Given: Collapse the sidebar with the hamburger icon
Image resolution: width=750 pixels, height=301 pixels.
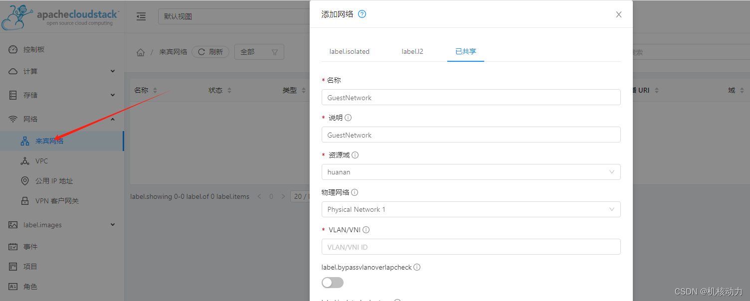Looking at the screenshot, I should click(x=141, y=16).
